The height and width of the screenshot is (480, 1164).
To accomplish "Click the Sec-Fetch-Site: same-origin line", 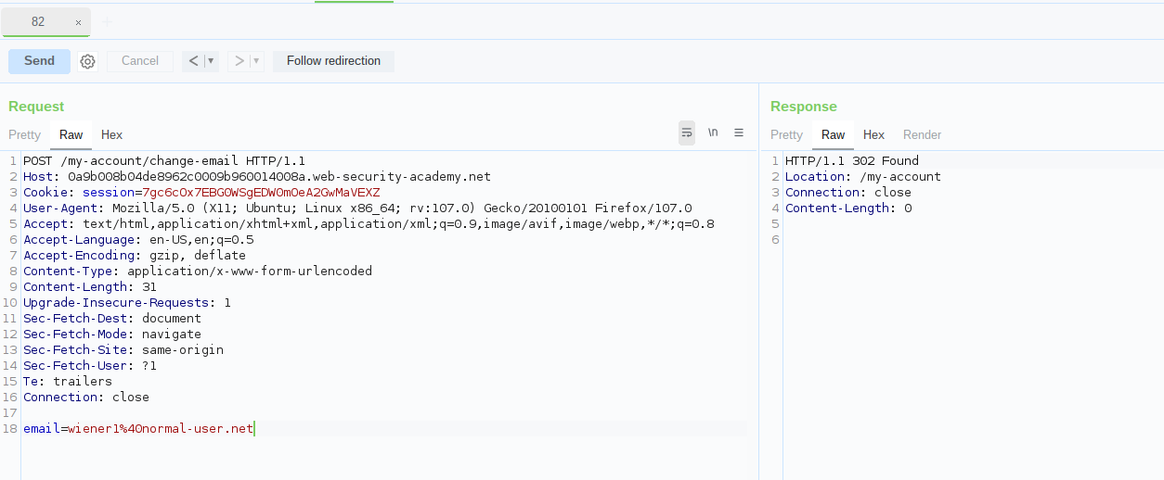I will point(123,350).
